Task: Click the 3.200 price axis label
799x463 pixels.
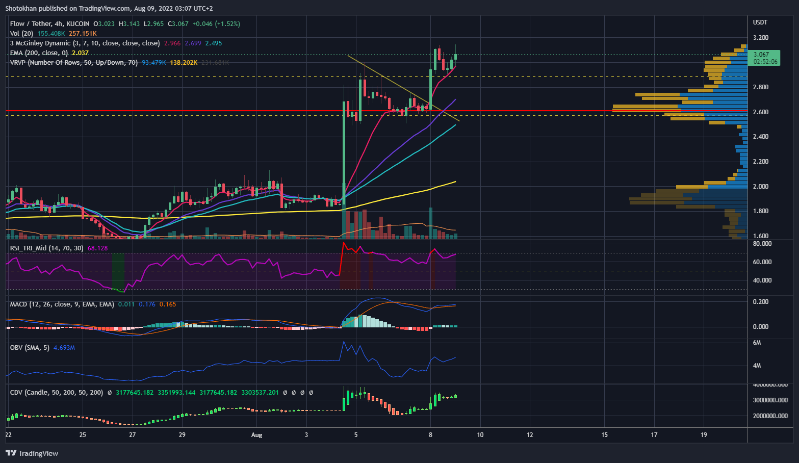Action: (x=761, y=38)
